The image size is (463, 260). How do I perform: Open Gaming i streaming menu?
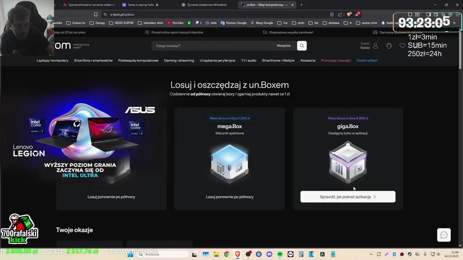179,60
